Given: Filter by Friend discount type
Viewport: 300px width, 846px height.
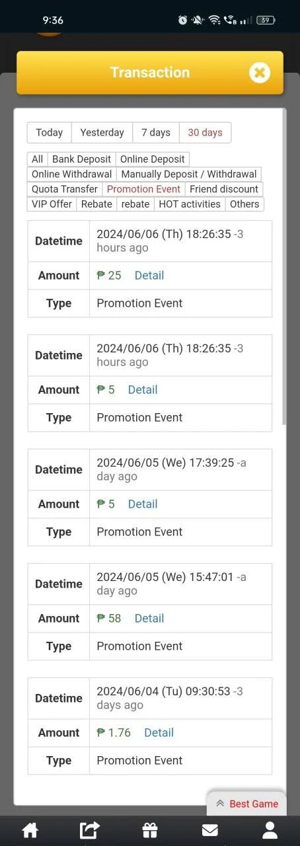Looking at the screenshot, I should (x=224, y=189).
